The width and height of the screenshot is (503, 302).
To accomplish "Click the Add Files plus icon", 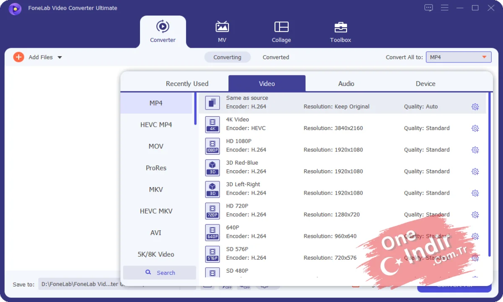I will pos(18,57).
